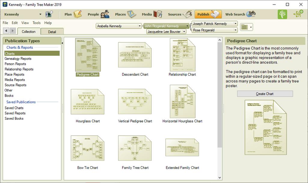Select the Family Tree Chart thumbnail
This screenshot has width=308, height=183.
[x=135, y=148]
